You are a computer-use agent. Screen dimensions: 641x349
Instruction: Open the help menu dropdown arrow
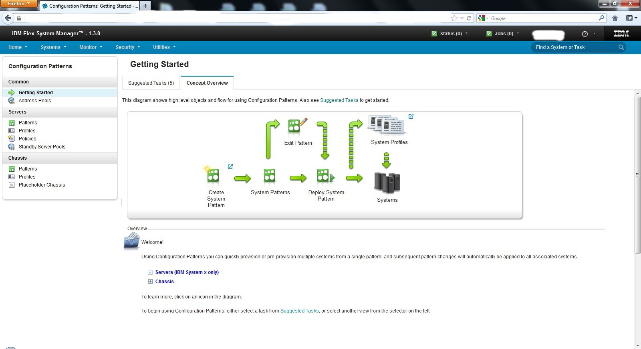click(x=594, y=34)
